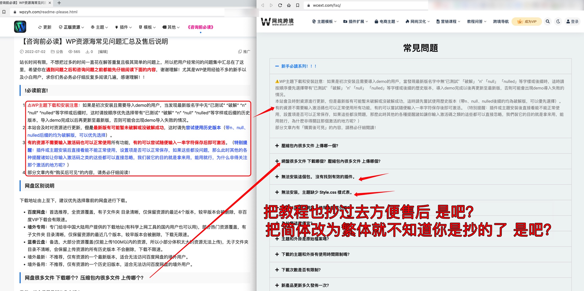Expand the 插件 dropdown menu

[x=123, y=27]
